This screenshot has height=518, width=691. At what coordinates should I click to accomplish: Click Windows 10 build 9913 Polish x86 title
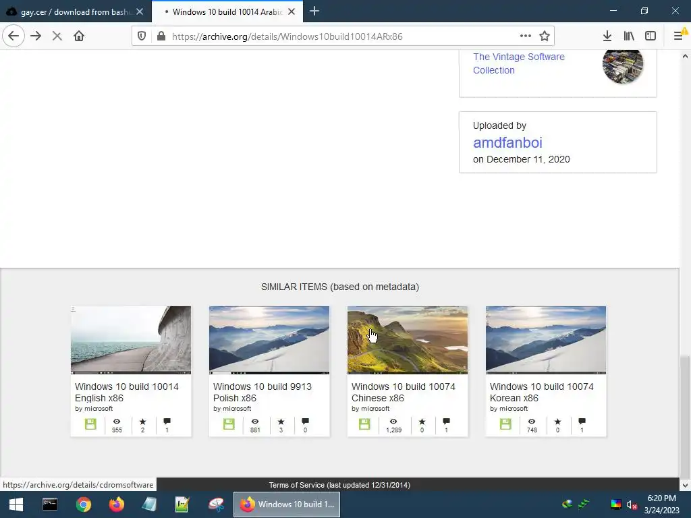pos(262,392)
